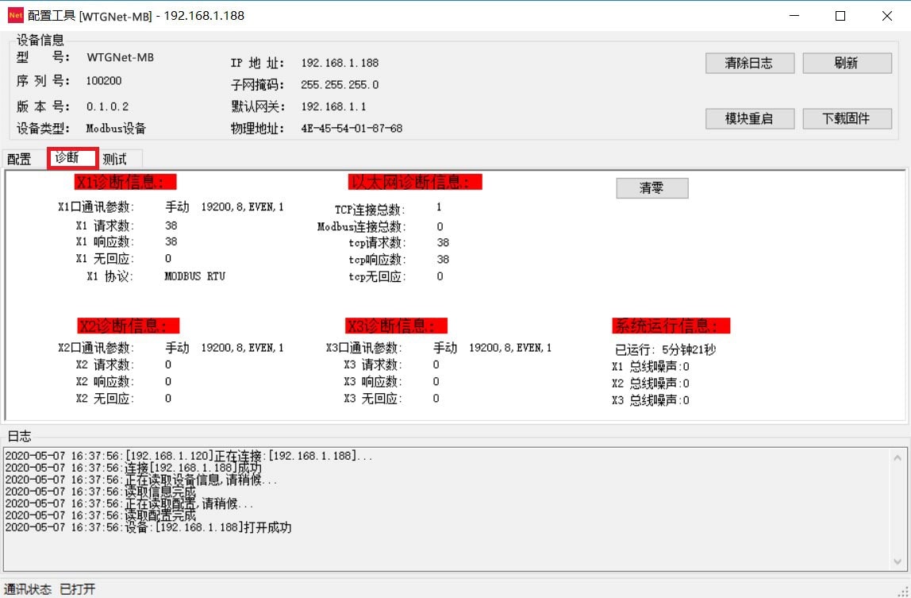Select the 诊断 tab
Image resolution: width=911 pixels, height=598 pixels.
73,158
